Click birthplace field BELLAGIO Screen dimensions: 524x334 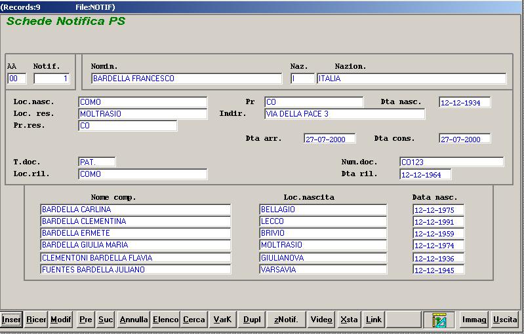(323, 210)
